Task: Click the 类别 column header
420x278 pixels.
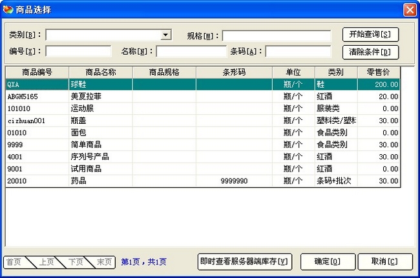Action: tap(336, 72)
